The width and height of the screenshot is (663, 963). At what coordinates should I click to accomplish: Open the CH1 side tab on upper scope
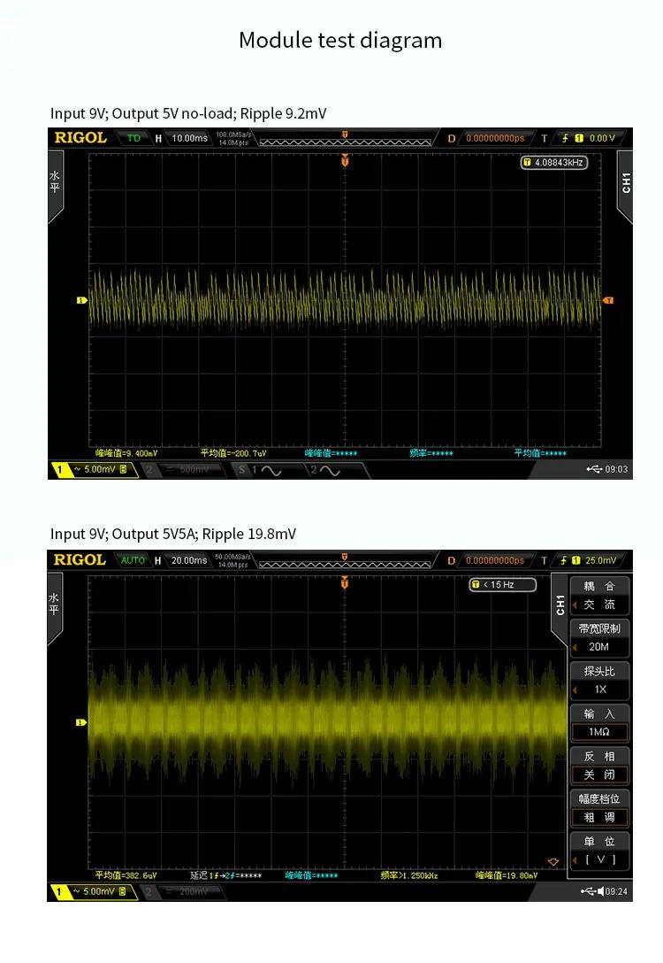[626, 184]
